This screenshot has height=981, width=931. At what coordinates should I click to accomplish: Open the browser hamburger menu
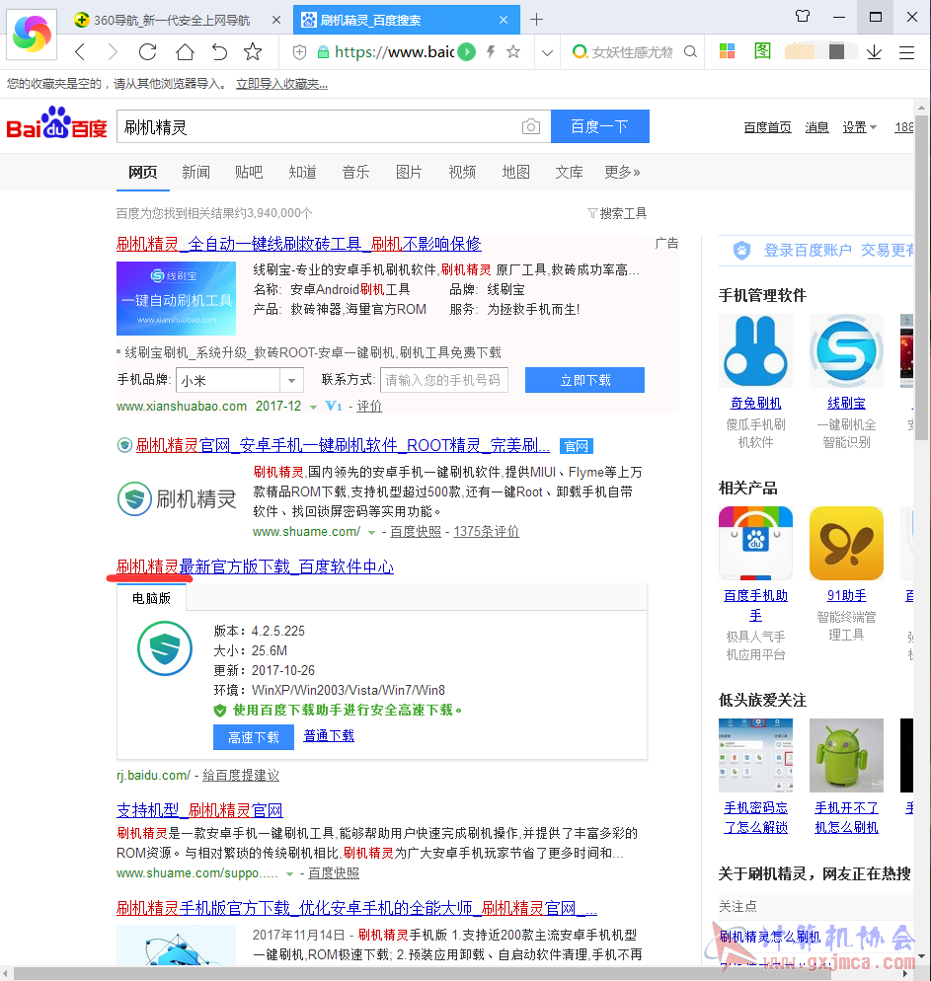[906, 52]
